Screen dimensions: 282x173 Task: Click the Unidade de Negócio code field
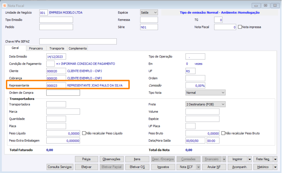[43, 12]
